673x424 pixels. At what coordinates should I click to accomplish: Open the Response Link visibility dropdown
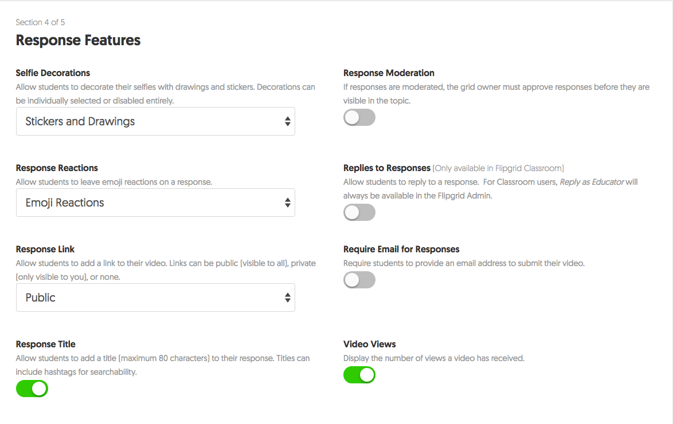coord(155,298)
